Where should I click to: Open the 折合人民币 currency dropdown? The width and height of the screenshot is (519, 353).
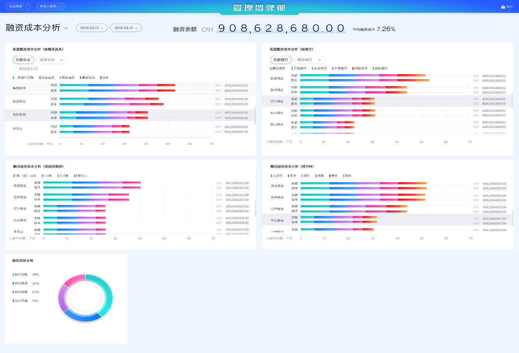point(50,7)
